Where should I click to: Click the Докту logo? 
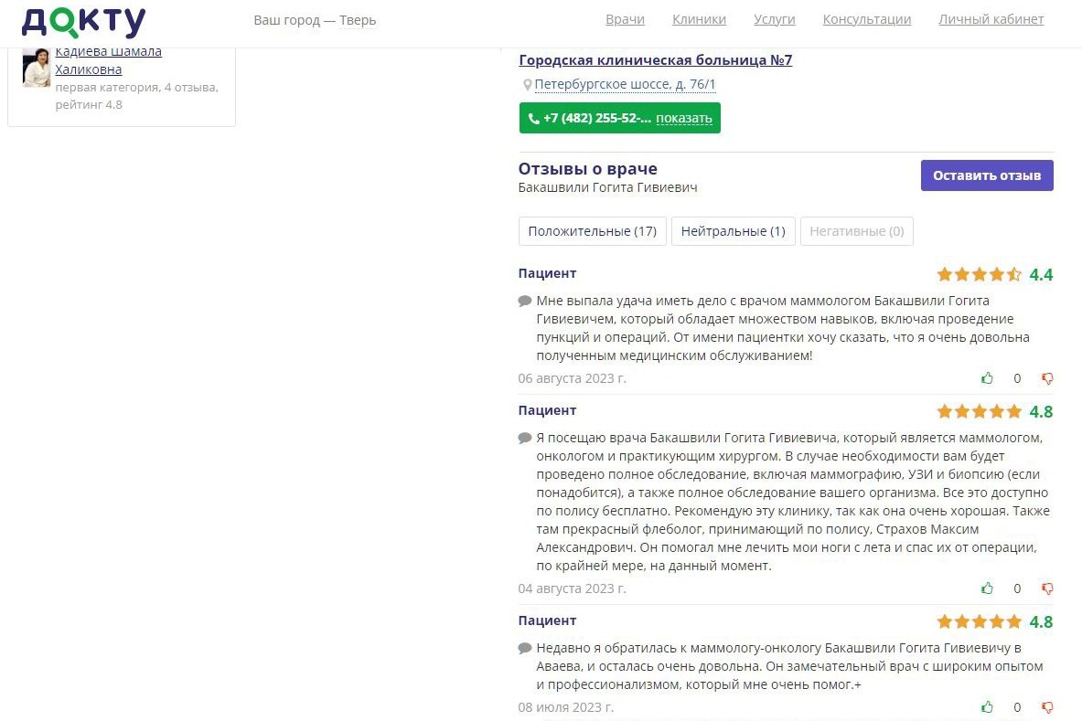point(83,22)
